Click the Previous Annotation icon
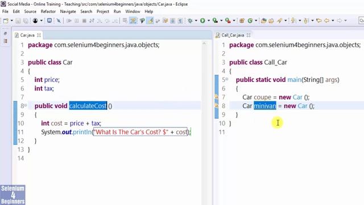 pyautogui.click(x=306, y=20)
